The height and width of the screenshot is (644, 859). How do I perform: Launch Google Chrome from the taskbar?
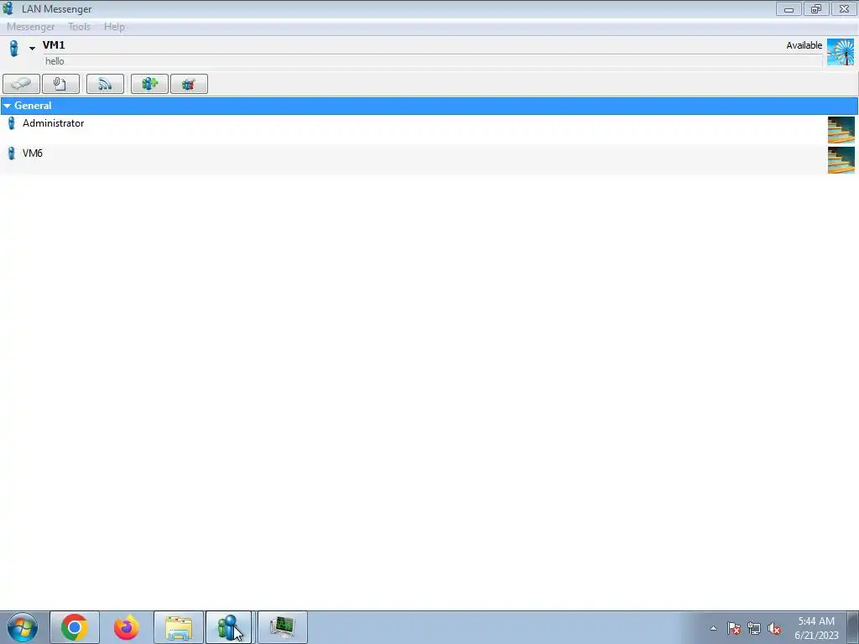pos(75,627)
